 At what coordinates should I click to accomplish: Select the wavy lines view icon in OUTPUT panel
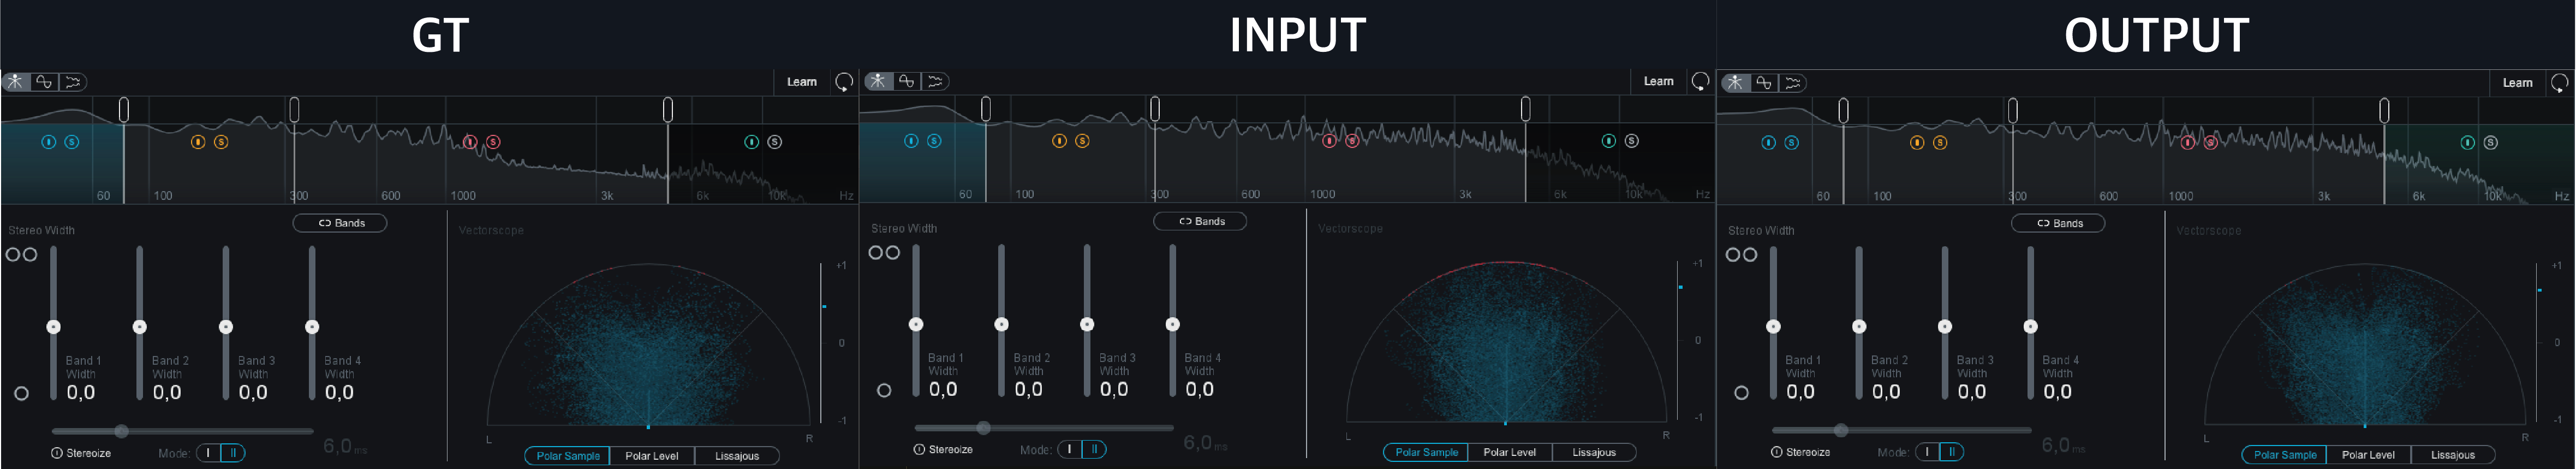(1793, 83)
